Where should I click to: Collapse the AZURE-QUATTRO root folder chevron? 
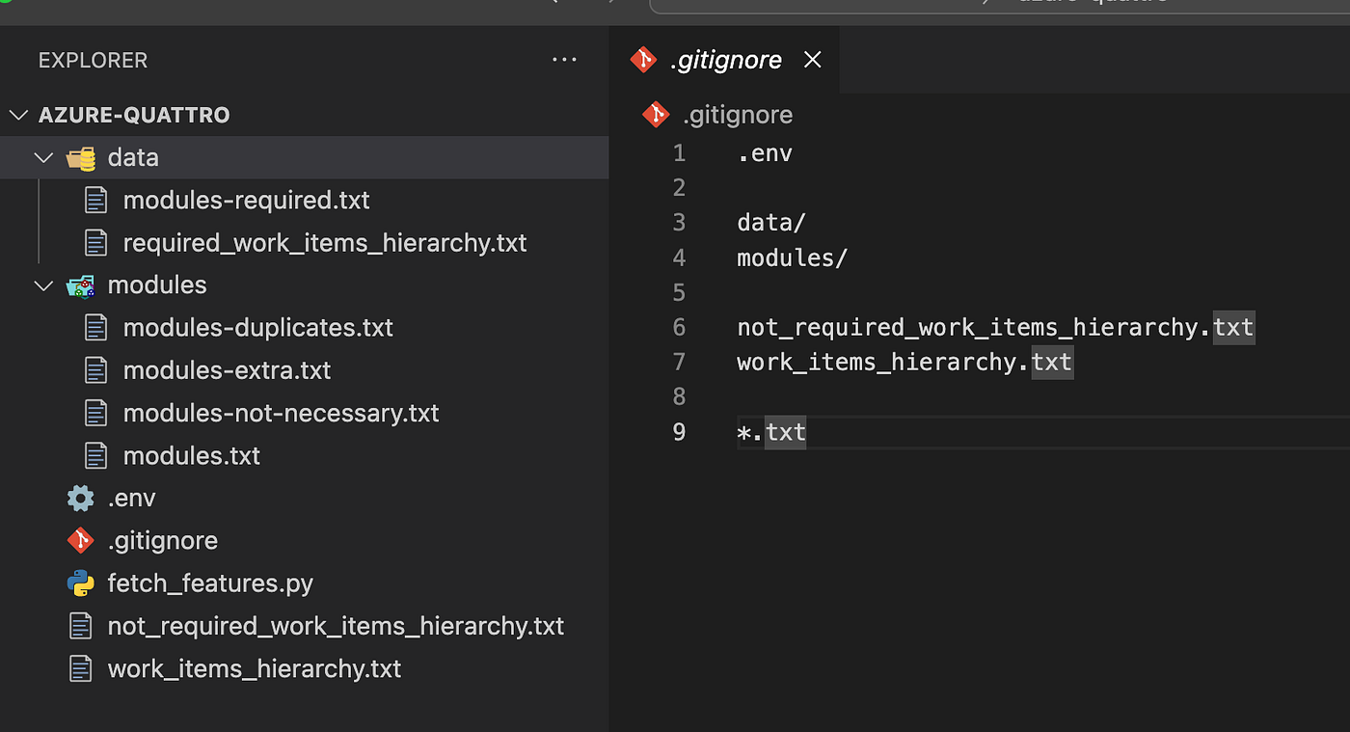[x=18, y=116]
